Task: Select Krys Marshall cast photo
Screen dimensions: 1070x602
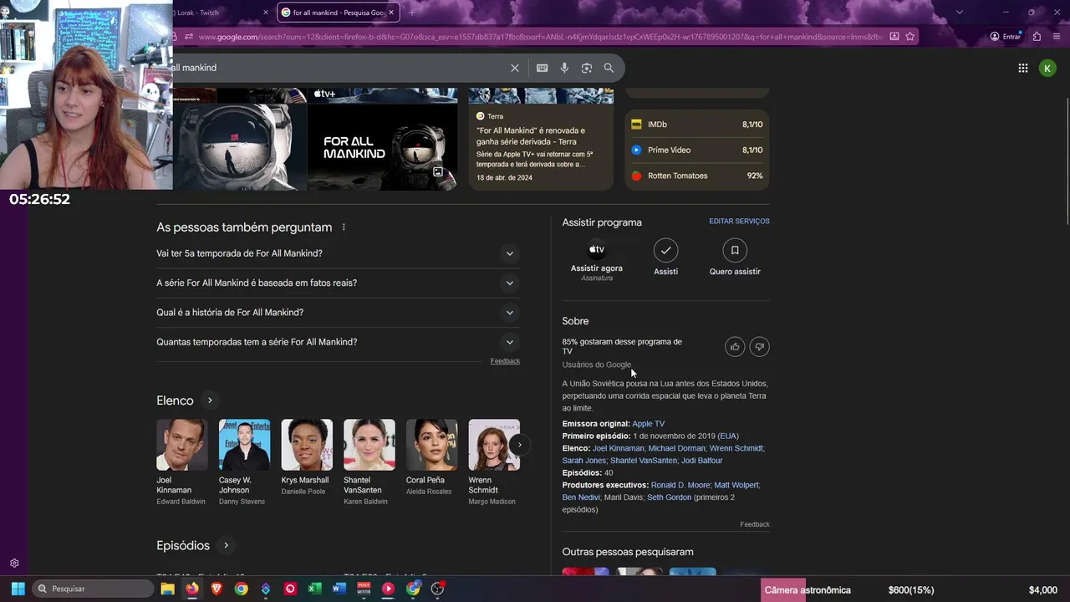Action: [x=307, y=445]
